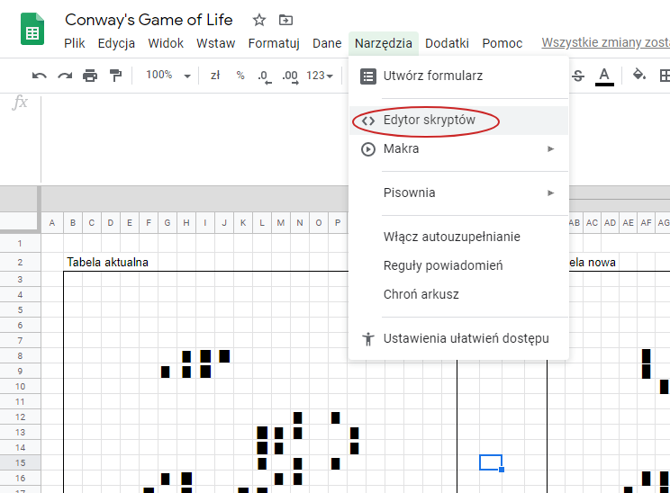Select the Pisownia menu entry

[x=458, y=193]
